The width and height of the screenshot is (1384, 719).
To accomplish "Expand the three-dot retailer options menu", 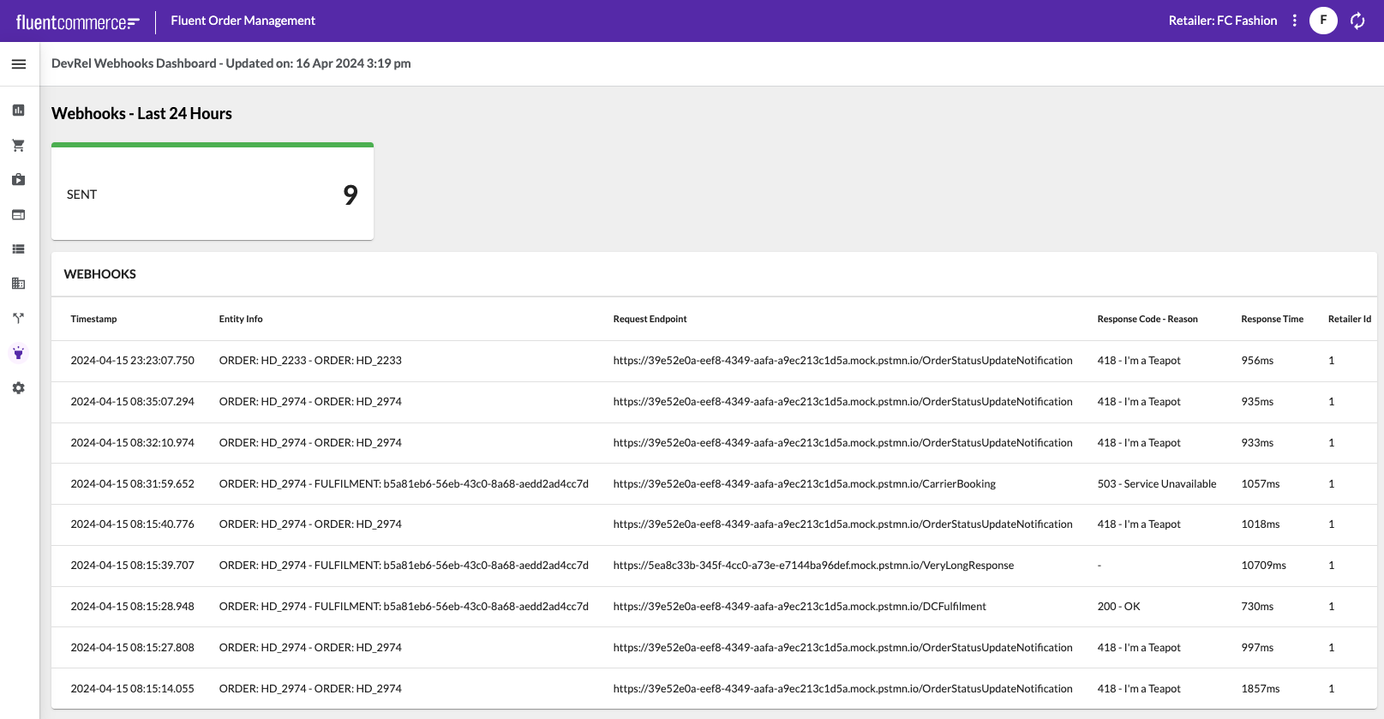I will (x=1294, y=21).
